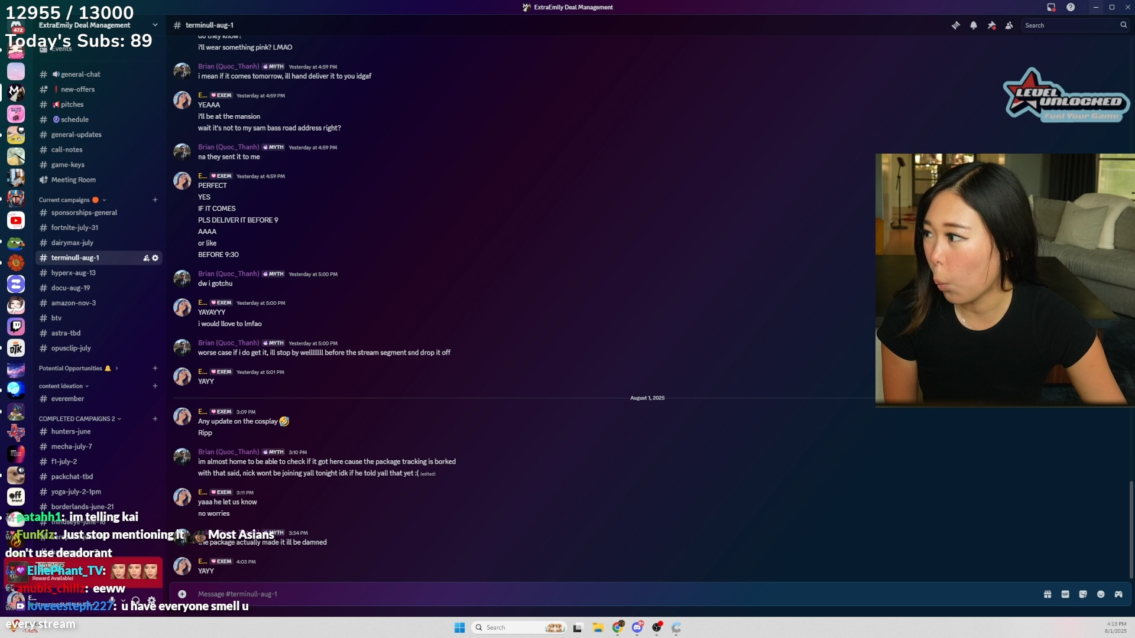Open btv channel
Image resolution: width=1135 pixels, height=638 pixels.
[99, 318]
